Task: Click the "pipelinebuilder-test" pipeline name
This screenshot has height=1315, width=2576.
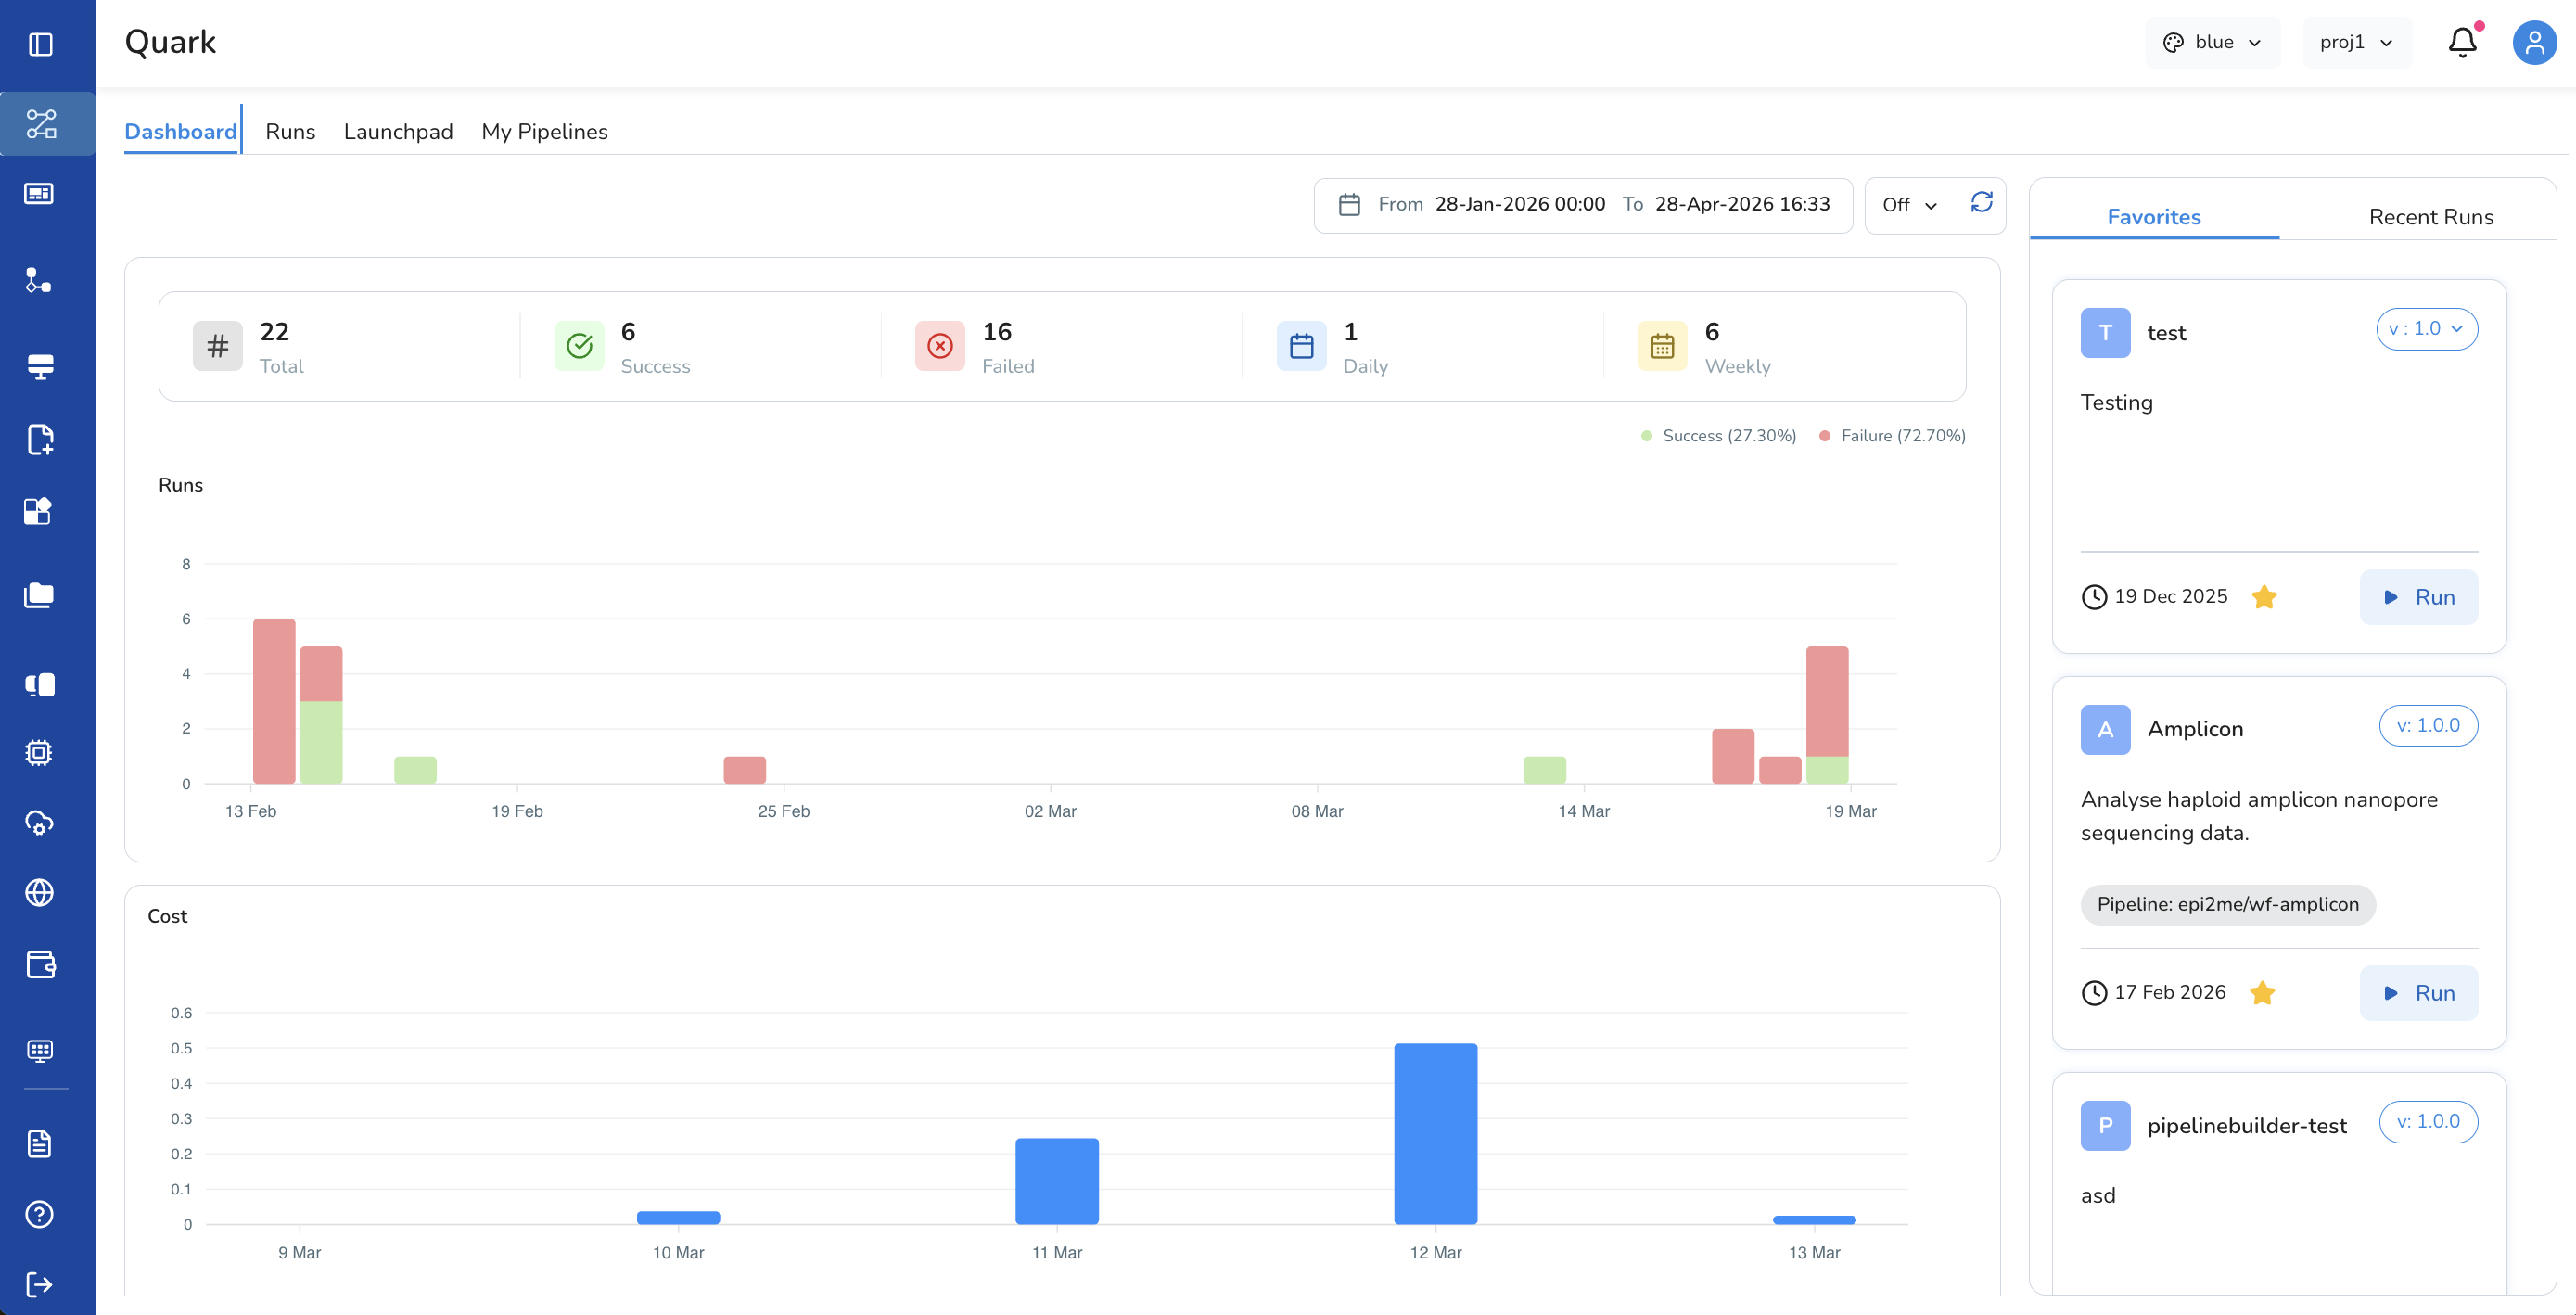Action: (2247, 1126)
